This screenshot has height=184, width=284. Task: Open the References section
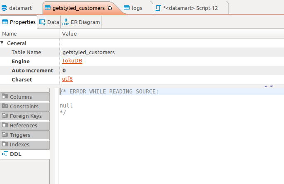[25, 126]
